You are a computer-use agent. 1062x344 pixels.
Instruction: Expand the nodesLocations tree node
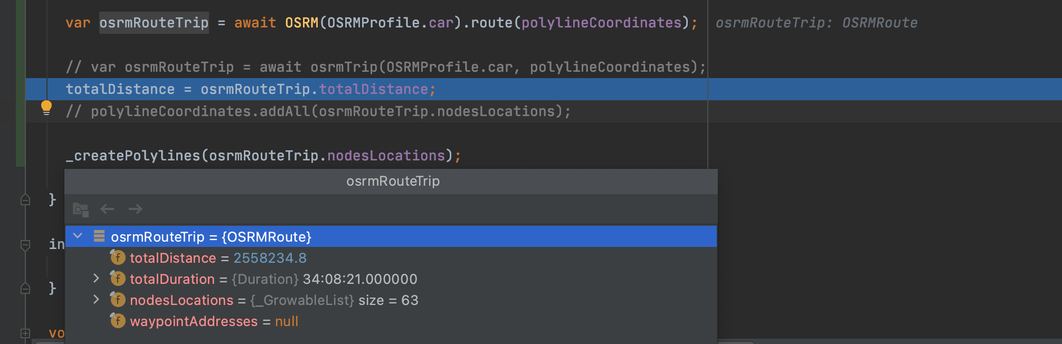coord(96,300)
